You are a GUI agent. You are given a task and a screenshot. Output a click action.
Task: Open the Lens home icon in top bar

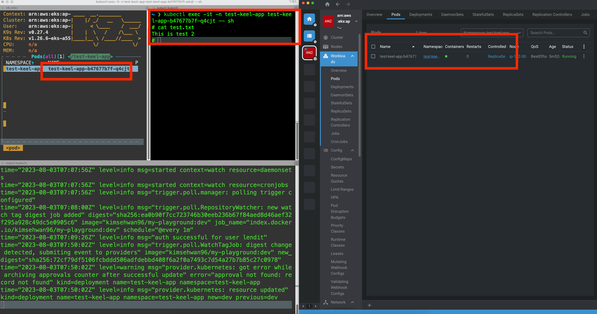327,4
